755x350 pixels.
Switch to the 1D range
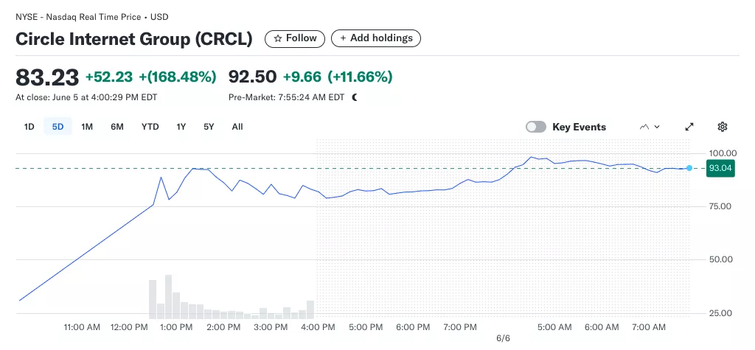pos(29,127)
